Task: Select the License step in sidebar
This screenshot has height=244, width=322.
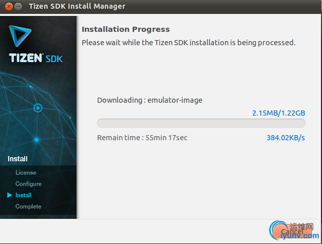Action: (x=26, y=173)
